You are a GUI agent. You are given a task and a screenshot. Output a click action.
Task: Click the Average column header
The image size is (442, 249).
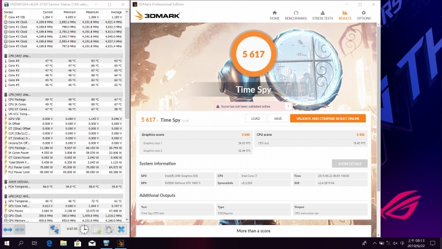click(112, 12)
